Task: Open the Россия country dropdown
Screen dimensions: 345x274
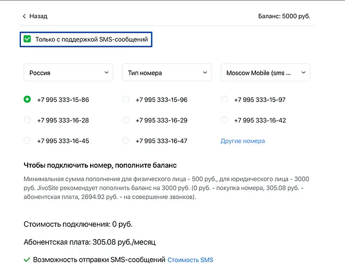Action: tap(68, 72)
